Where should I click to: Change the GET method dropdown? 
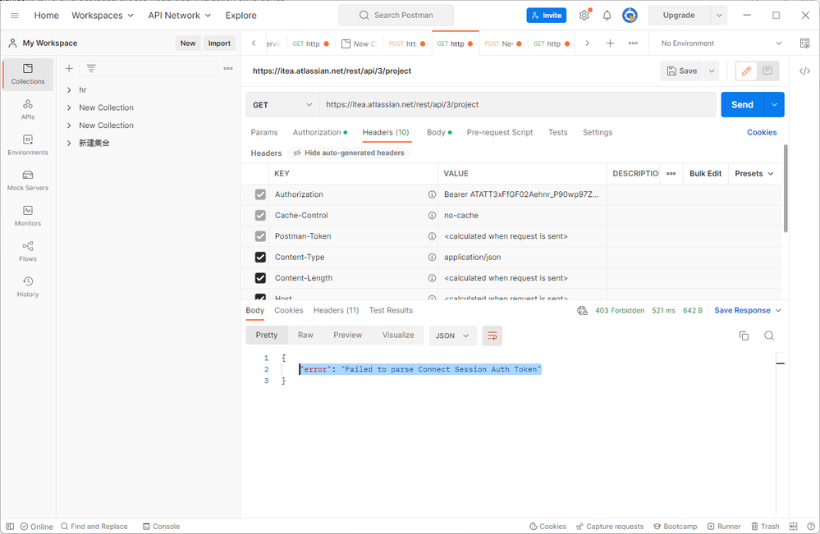tap(282, 105)
